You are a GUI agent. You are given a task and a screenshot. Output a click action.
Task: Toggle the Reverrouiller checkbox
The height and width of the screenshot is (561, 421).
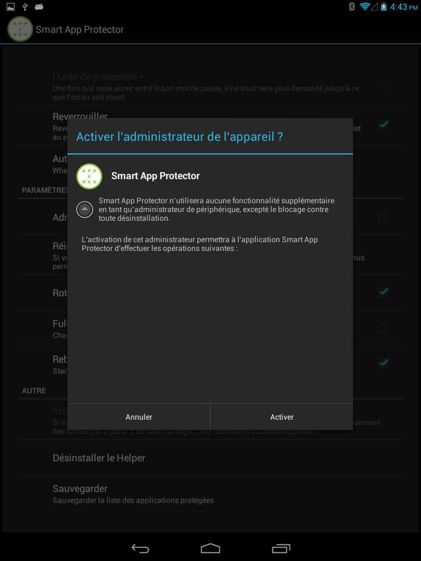pos(383,125)
